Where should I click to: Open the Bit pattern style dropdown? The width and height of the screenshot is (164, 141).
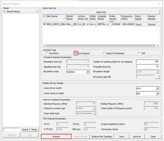coord(88,72)
